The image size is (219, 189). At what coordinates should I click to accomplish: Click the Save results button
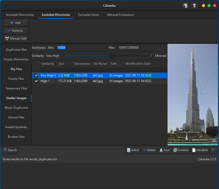(x=164, y=150)
